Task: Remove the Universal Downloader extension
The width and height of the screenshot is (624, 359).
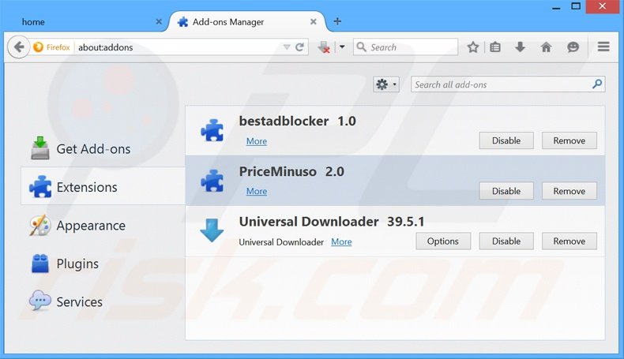Action: [x=569, y=241]
